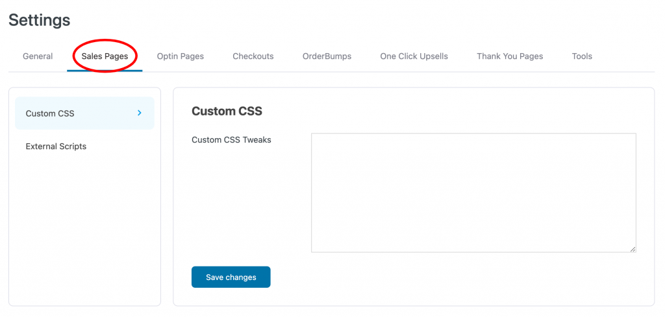
Task: Click the red circle around Sales Pages
Action: point(106,55)
